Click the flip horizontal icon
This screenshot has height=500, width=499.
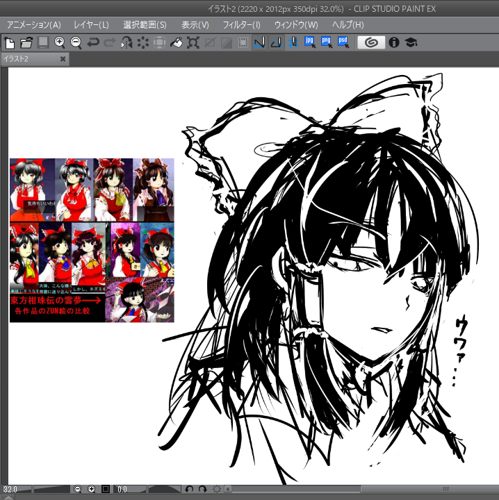click(126, 43)
